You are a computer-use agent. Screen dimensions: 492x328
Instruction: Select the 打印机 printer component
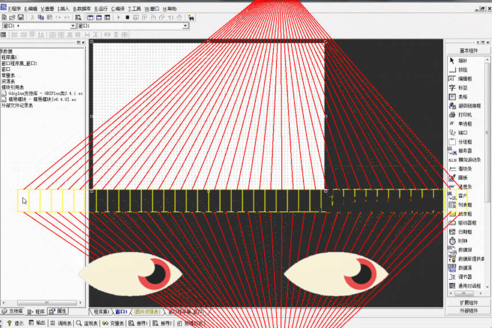466,115
